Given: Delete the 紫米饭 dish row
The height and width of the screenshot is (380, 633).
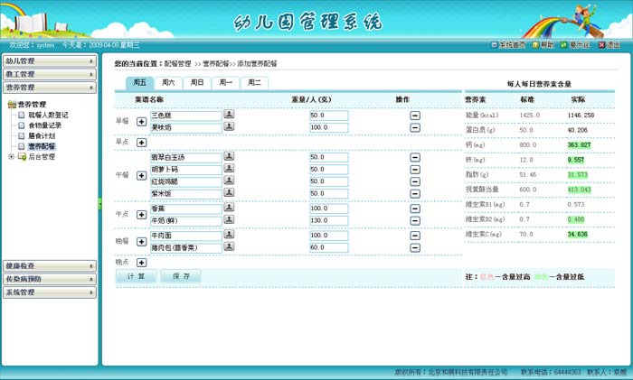Looking at the screenshot, I should coord(415,193).
